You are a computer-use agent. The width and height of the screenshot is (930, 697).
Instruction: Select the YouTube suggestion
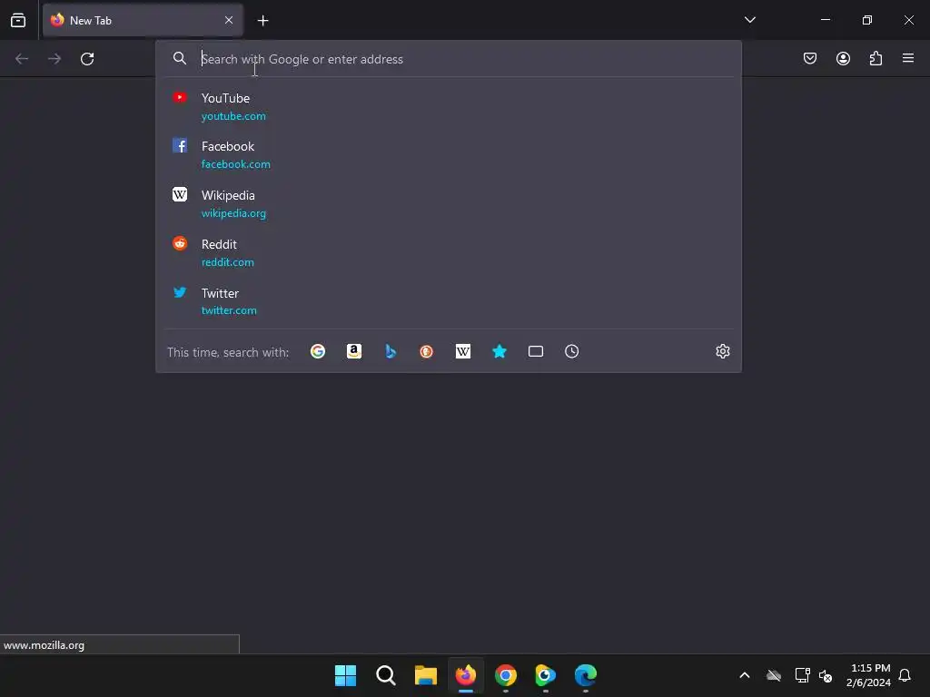(449, 106)
